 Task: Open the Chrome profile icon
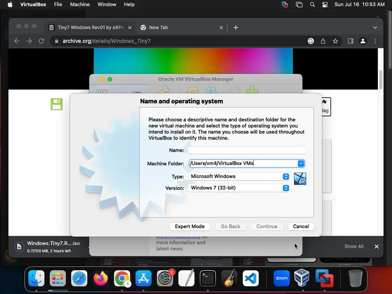pos(363,41)
